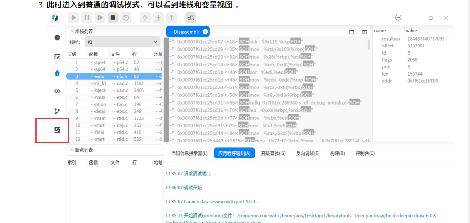Close the Disassemble tab

tap(205, 32)
